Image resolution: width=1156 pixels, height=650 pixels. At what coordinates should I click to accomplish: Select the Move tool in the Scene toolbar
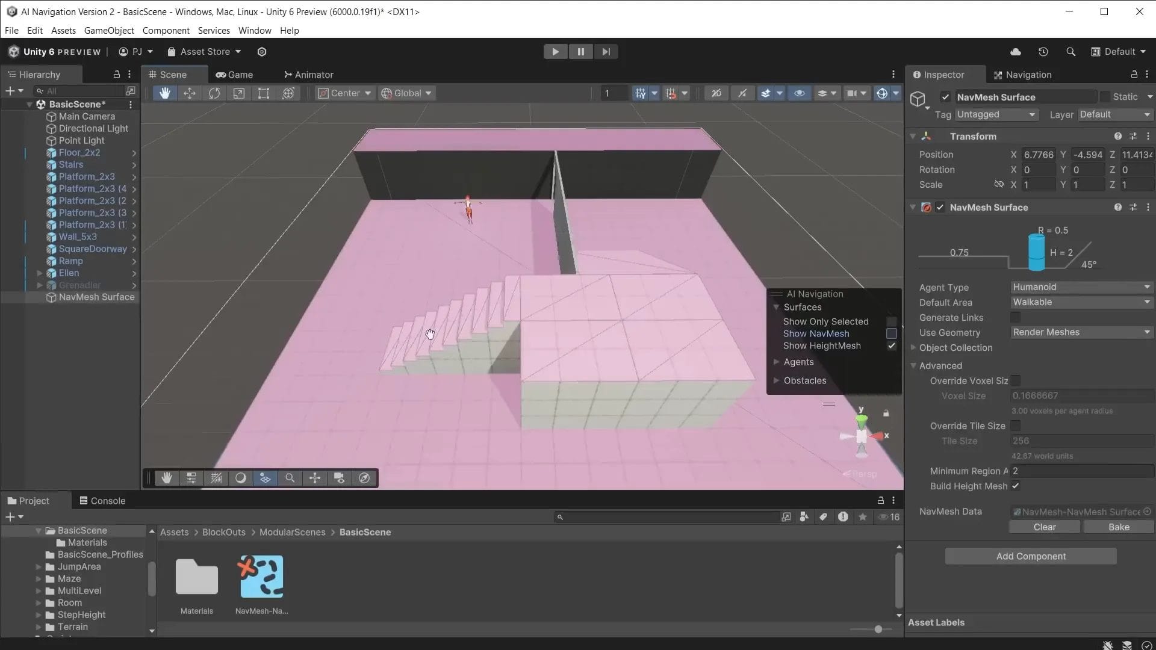[190, 93]
